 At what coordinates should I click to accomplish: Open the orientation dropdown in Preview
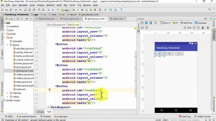click(156, 23)
